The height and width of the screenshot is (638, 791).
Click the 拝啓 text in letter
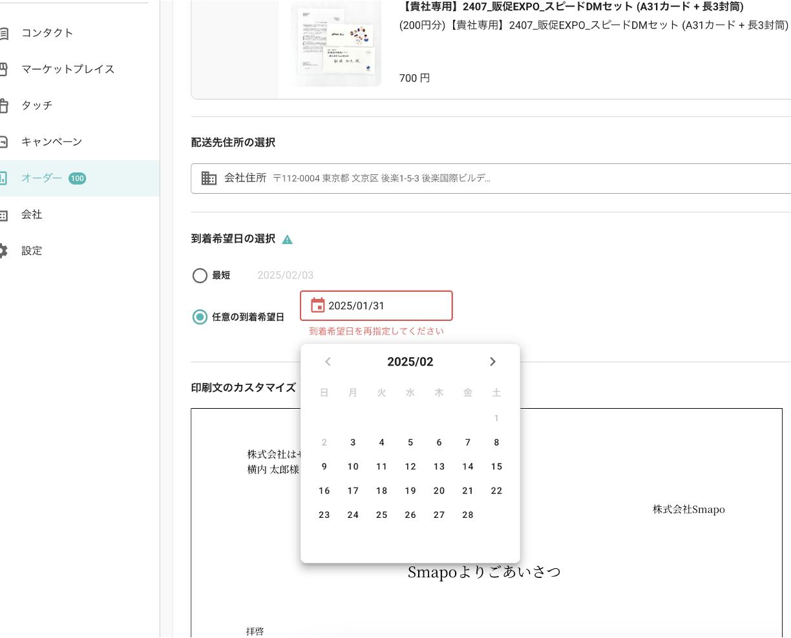[x=255, y=631]
